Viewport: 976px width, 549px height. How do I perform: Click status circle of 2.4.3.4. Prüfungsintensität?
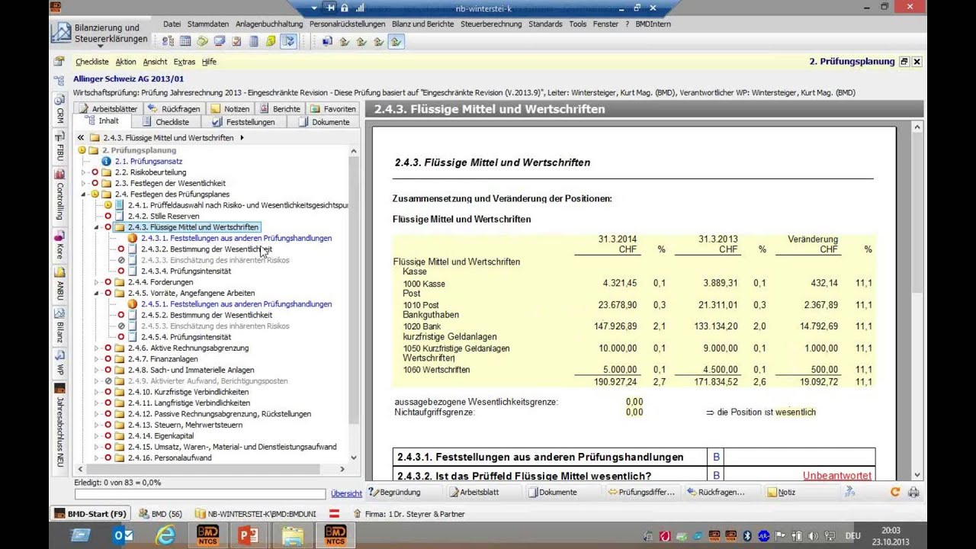pos(121,271)
